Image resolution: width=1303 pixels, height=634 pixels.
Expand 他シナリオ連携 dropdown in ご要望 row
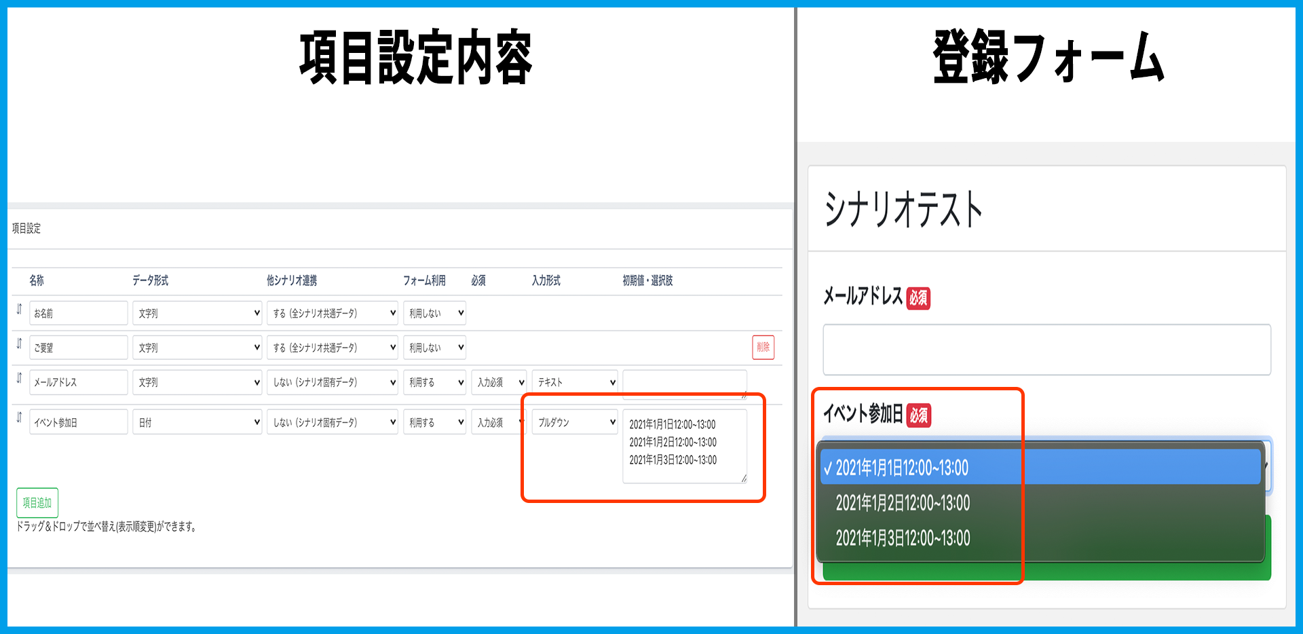(332, 348)
